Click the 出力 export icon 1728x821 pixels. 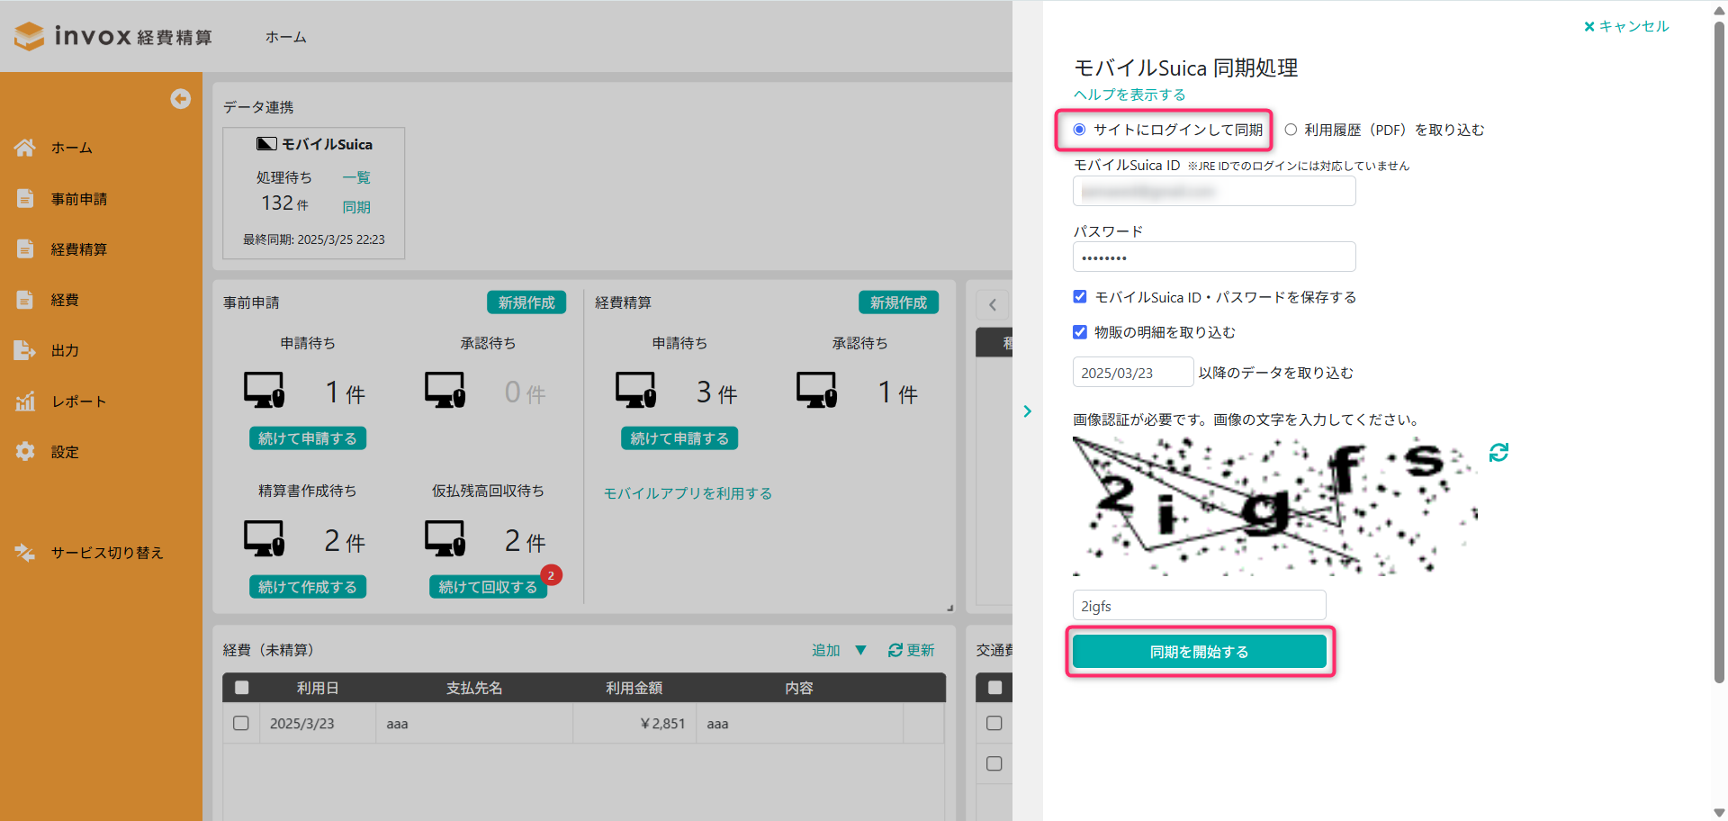click(x=25, y=350)
